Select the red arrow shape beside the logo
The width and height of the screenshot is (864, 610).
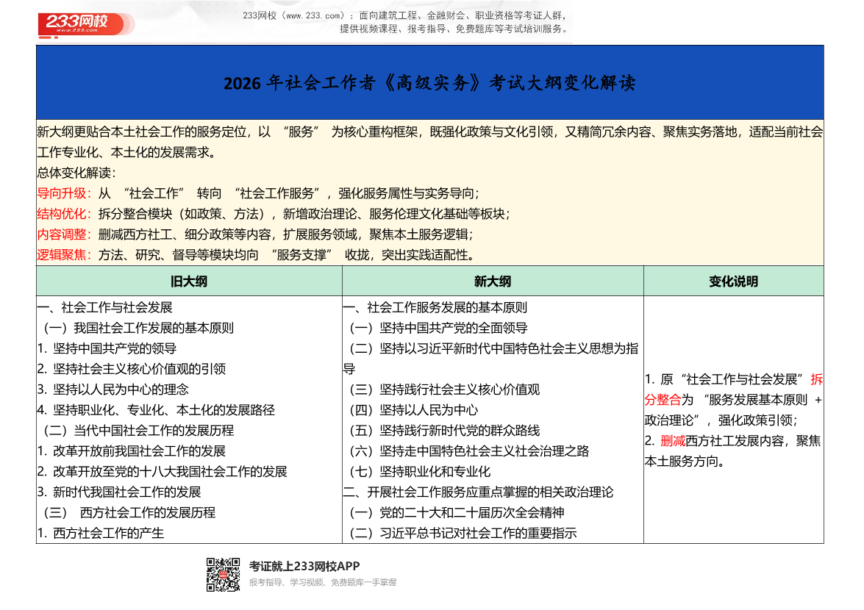pos(129,22)
